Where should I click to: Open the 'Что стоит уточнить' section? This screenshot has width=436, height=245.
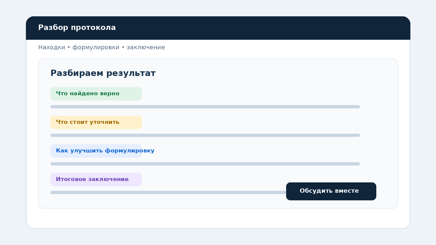(96, 122)
